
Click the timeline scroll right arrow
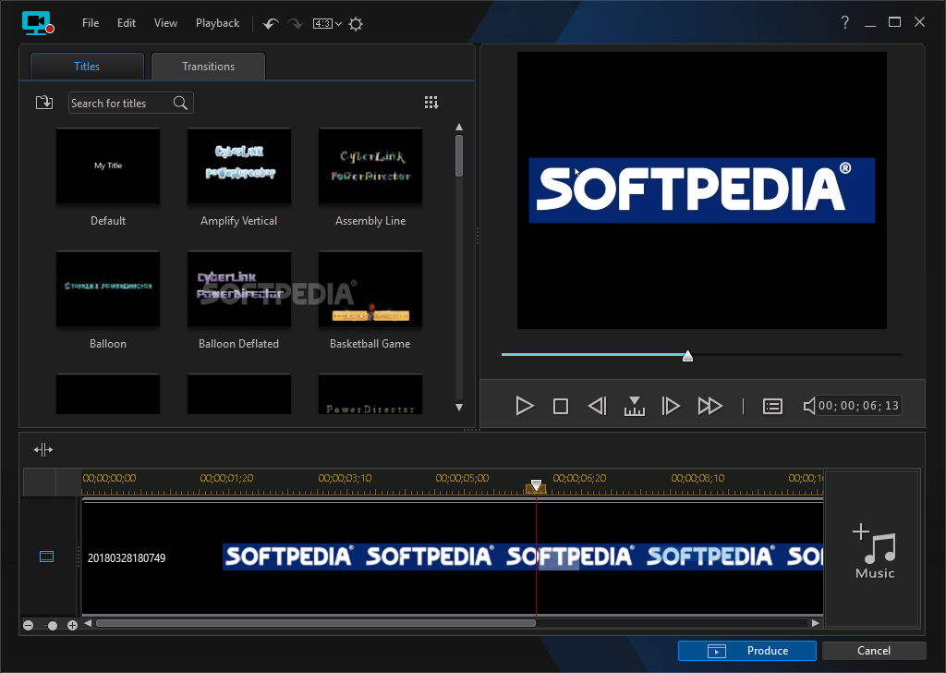816,623
